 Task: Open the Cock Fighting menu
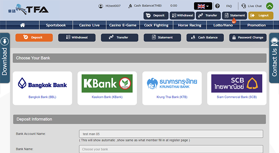156,25
